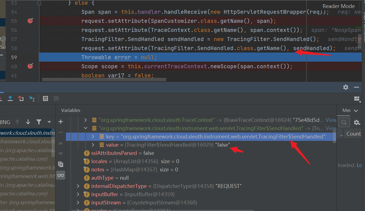Open the Memory tab options chevron
Image resolution: width=365 pixels, height=211 pixels.
[x=356, y=111]
